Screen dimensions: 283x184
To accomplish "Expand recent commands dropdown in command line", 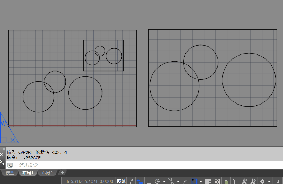I will [15, 165].
